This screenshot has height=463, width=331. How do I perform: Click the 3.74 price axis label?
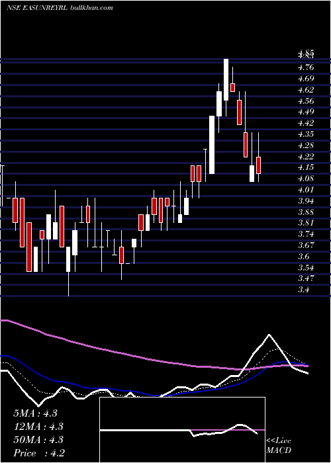click(306, 234)
